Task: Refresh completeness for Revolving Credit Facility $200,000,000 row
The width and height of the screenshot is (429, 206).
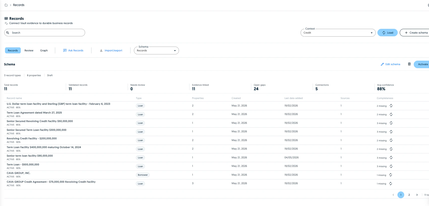Action: (391, 140)
